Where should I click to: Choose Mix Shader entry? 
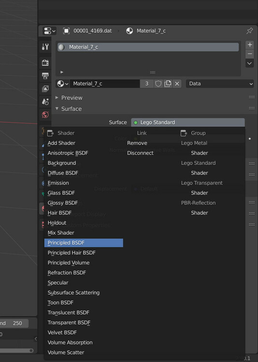coord(84,233)
